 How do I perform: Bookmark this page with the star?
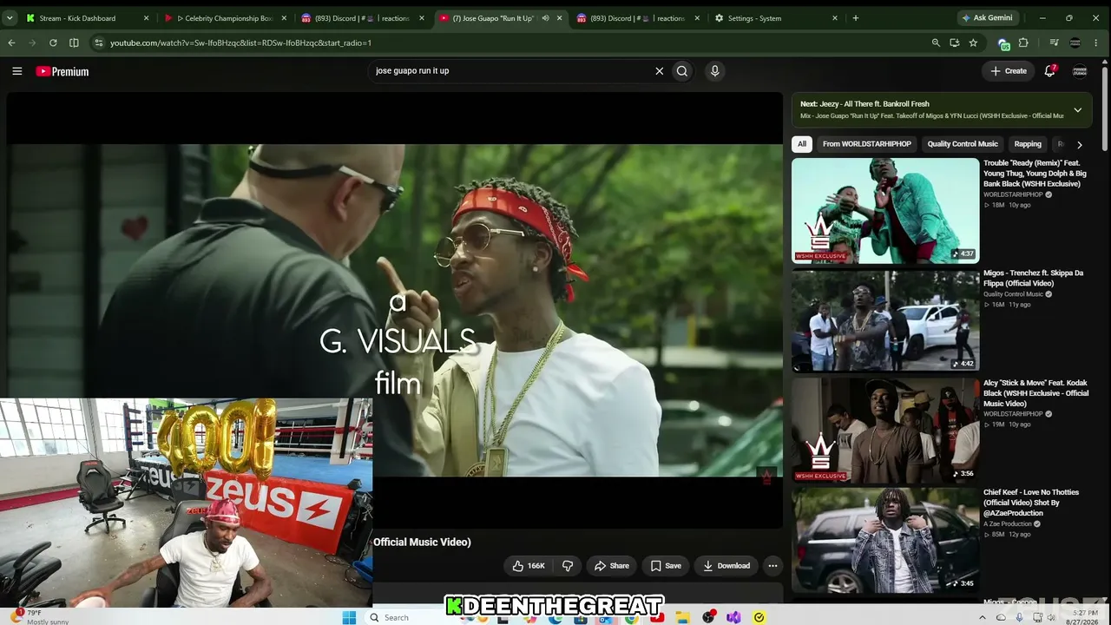[x=973, y=43]
